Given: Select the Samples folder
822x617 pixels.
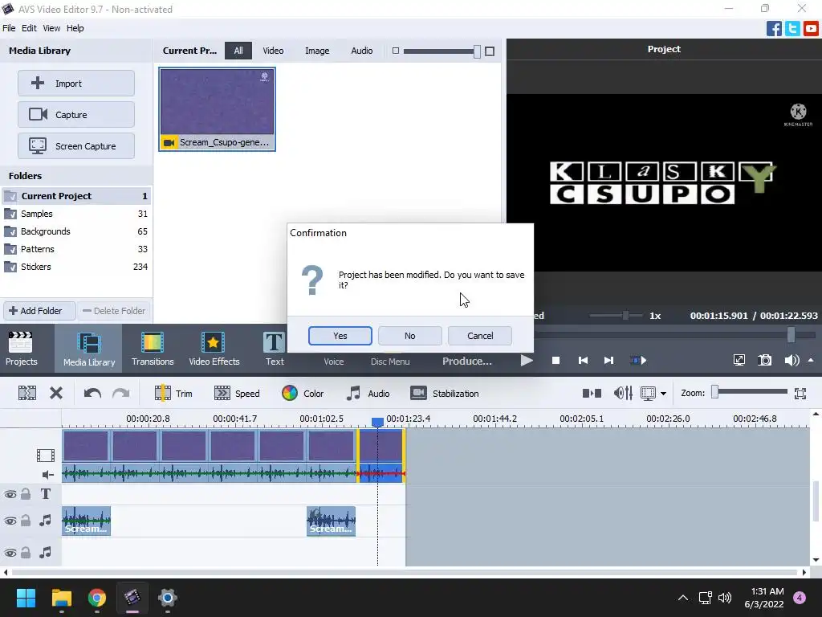Looking at the screenshot, I should point(76,214).
